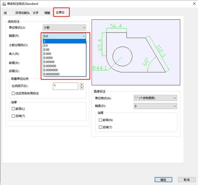Open the angular 单位格式(A) dropdown
This screenshot has width=198, height=185.
pyautogui.click(x=155, y=98)
